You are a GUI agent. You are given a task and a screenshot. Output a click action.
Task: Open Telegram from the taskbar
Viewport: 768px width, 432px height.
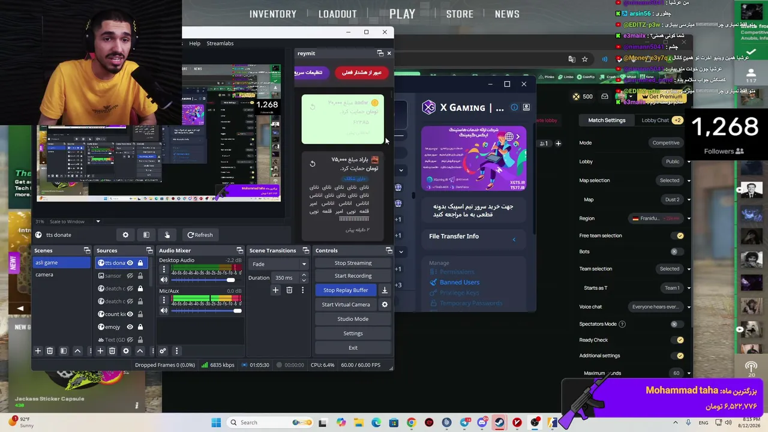[x=464, y=422]
